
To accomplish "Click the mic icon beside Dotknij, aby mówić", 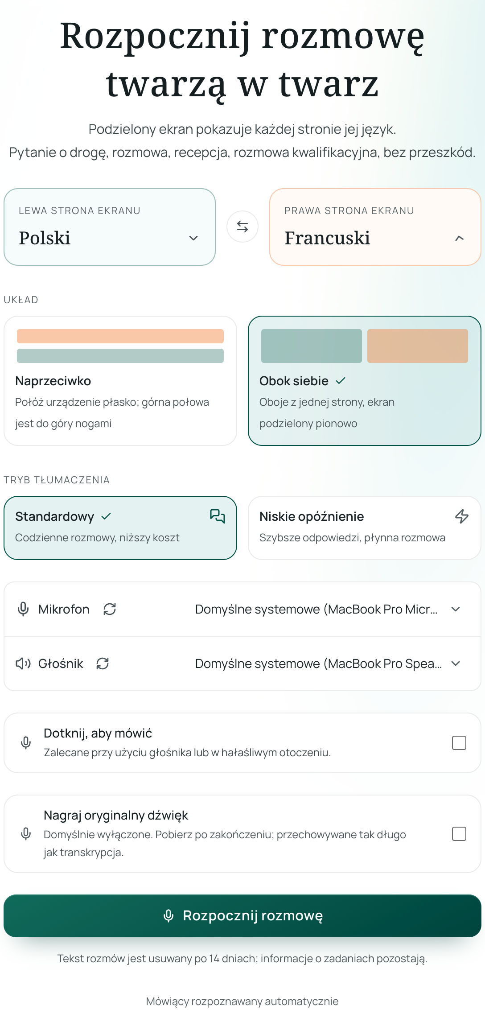I will tap(26, 743).
